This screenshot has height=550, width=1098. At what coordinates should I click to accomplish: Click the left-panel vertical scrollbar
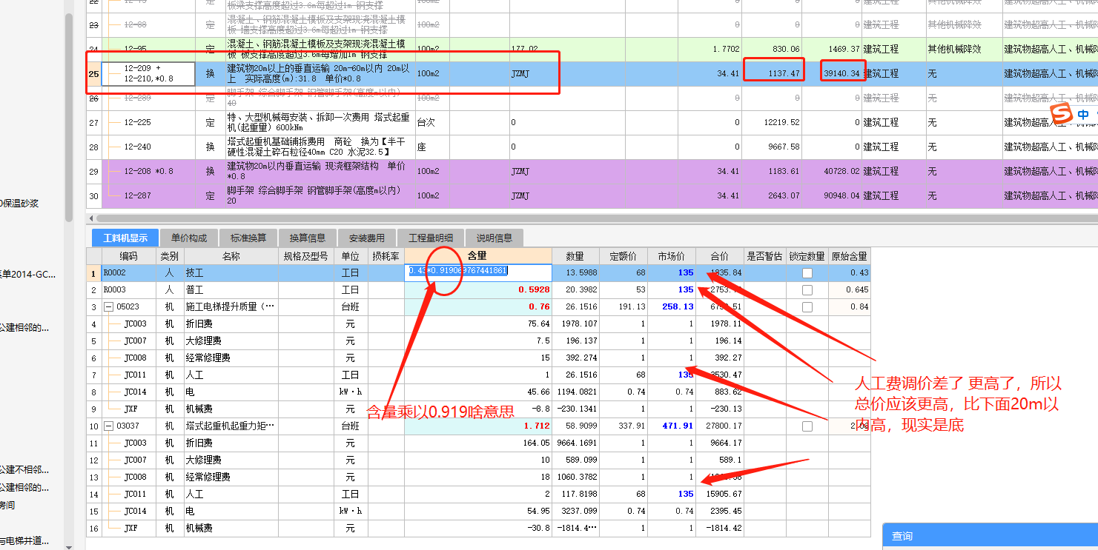tap(69, 118)
